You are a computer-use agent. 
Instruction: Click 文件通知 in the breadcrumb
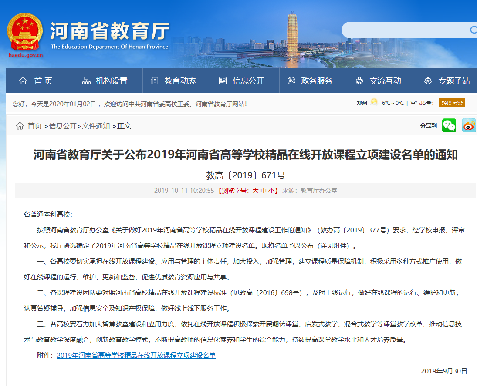click(x=96, y=126)
